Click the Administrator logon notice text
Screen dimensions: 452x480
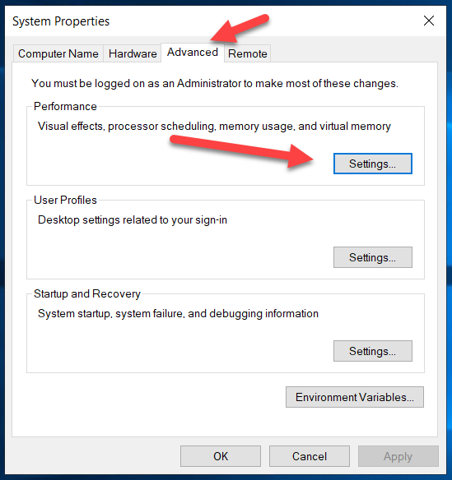tap(215, 83)
